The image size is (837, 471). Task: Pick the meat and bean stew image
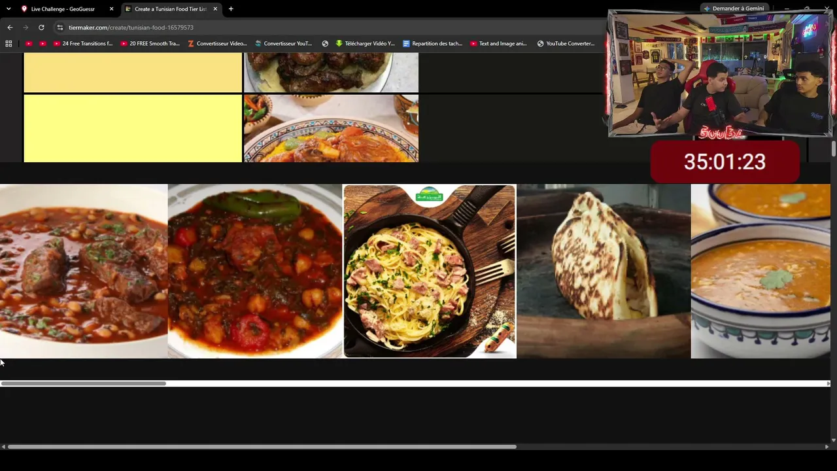[84, 271]
